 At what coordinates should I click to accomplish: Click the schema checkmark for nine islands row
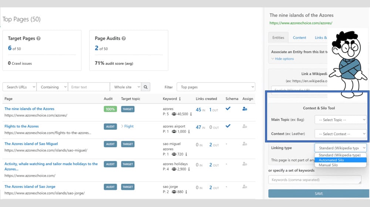[228, 108]
